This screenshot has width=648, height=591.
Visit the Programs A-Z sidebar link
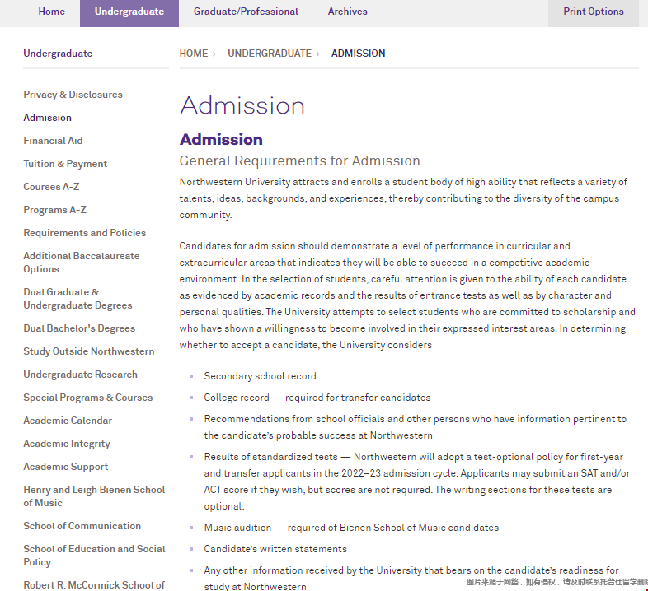(x=54, y=210)
